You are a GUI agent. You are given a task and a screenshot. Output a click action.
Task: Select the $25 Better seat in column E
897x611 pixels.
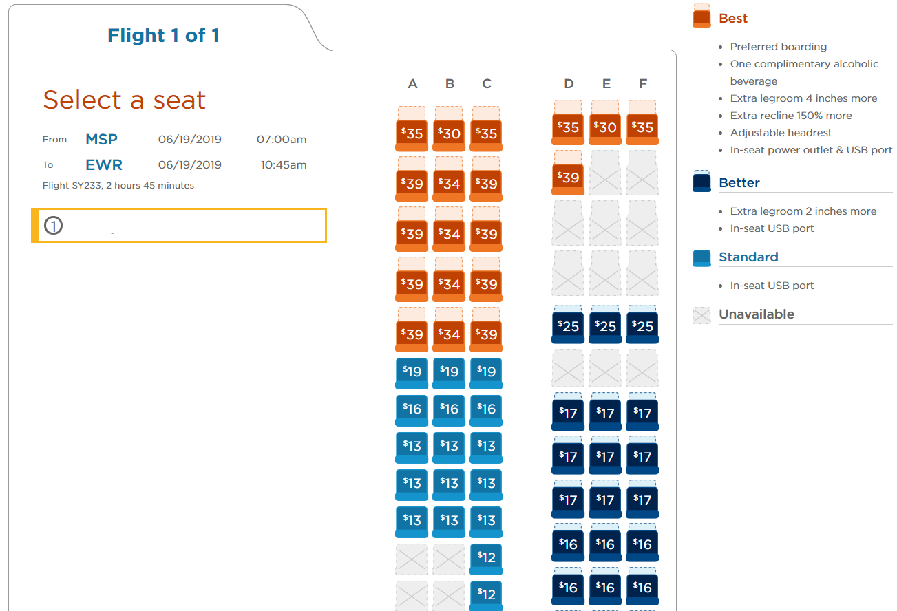click(x=605, y=325)
